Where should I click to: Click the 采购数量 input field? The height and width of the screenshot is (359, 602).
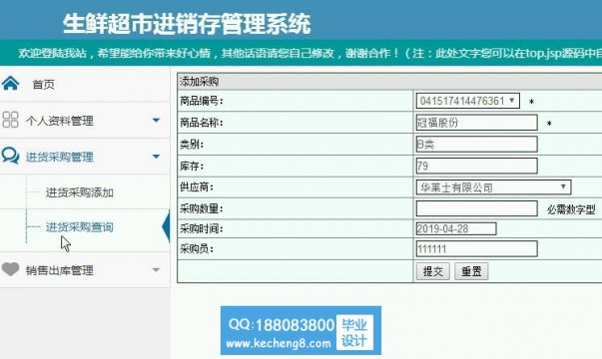click(476, 208)
